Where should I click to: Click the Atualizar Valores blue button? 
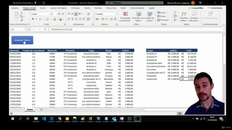click(22, 40)
